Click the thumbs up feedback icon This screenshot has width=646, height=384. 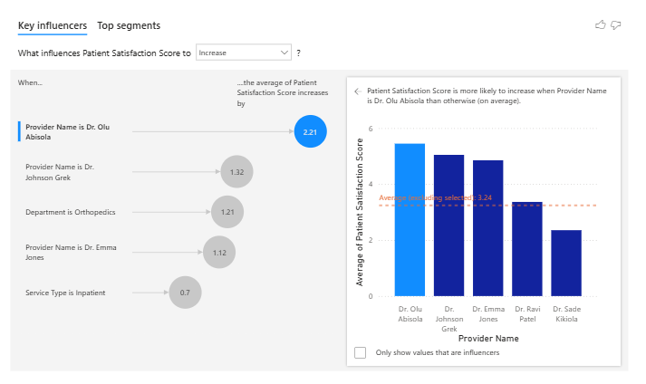(601, 25)
